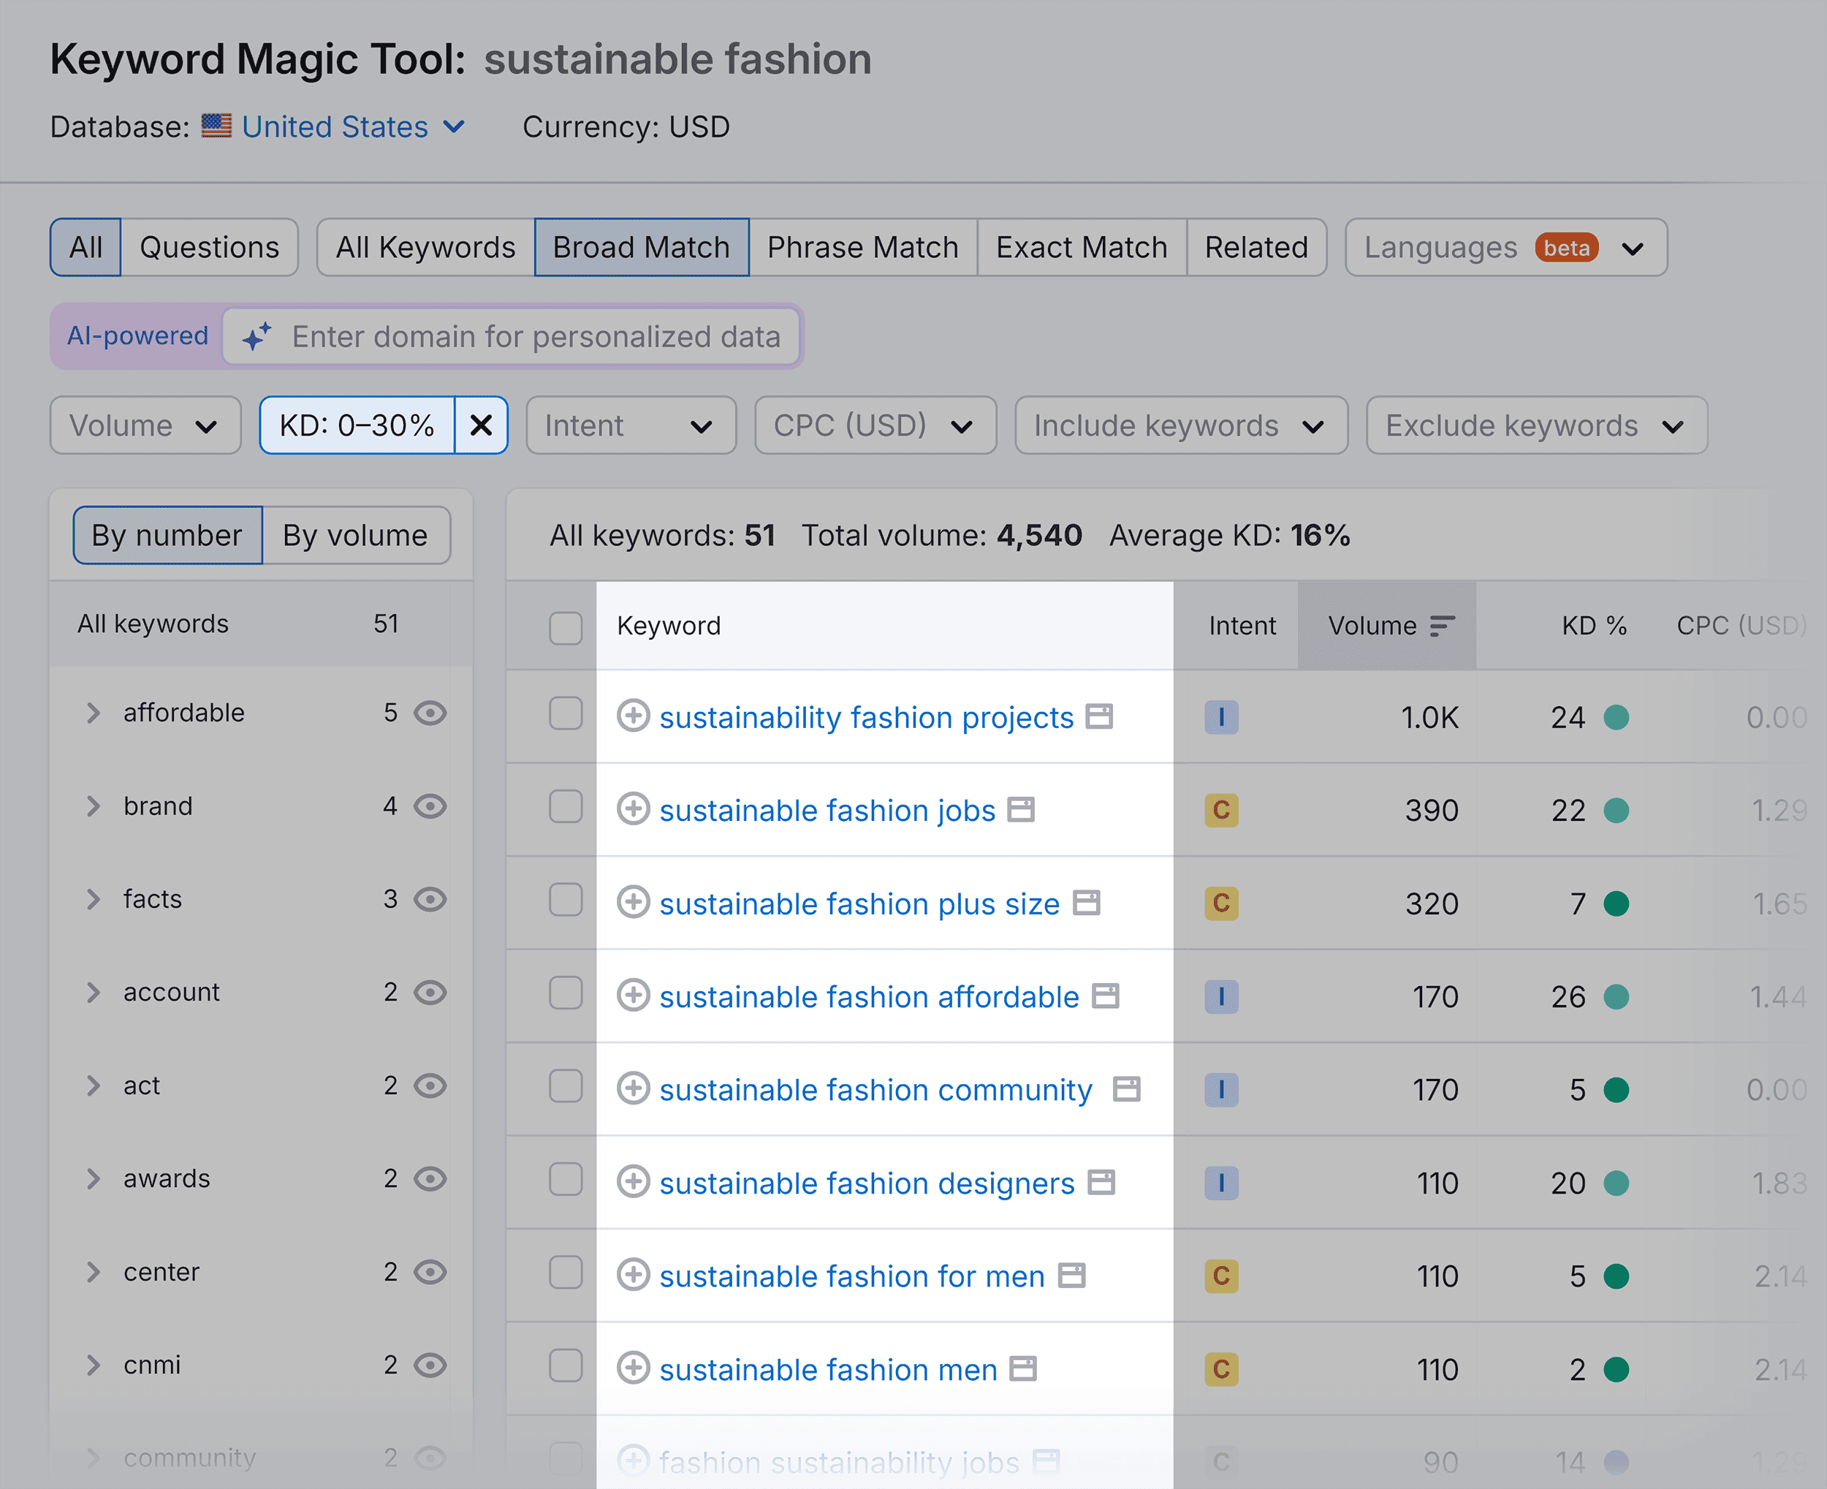Expand the 'affordable' keyword group

(x=94, y=713)
